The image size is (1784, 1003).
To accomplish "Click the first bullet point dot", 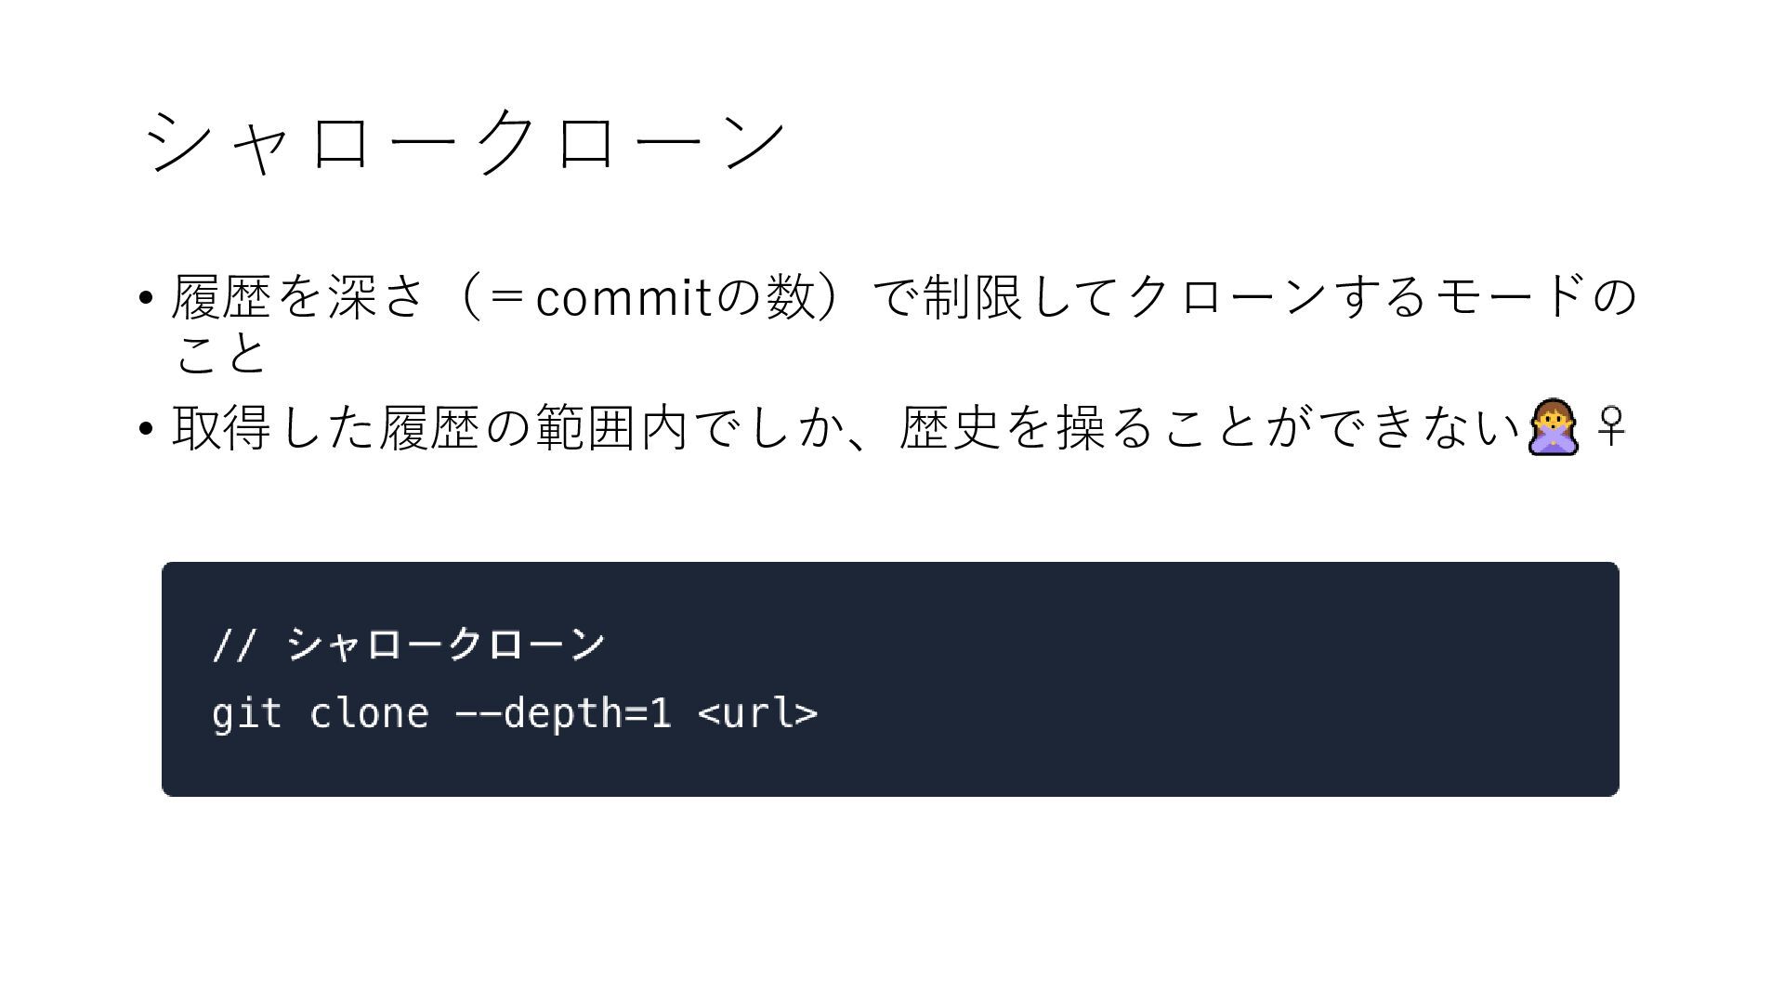I will click(145, 299).
